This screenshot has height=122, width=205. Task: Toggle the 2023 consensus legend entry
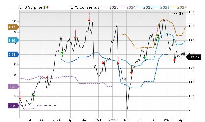pyautogui.click(x=110, y=7)
